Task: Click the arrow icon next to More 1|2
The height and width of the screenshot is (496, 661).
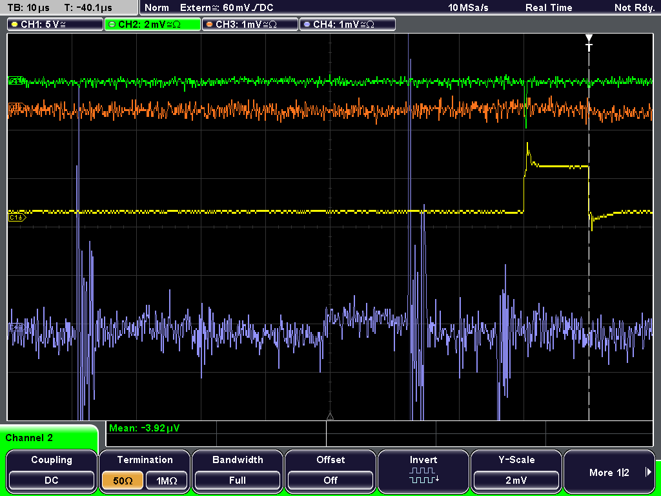Action: pos(648,472)
